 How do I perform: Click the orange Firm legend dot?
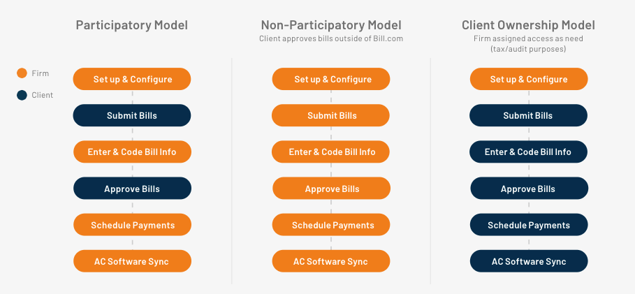pyautogui.click(x=22, y=73)
